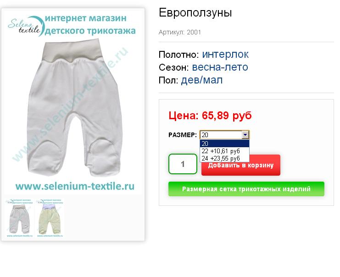This screenshot has width=340, height=277.
Task: Select the white pants thumbnail
Action: point(19,218)
